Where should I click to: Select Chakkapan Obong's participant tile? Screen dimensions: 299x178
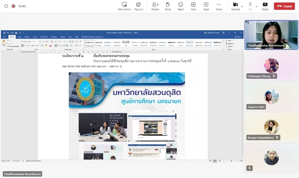coord(271,66)
